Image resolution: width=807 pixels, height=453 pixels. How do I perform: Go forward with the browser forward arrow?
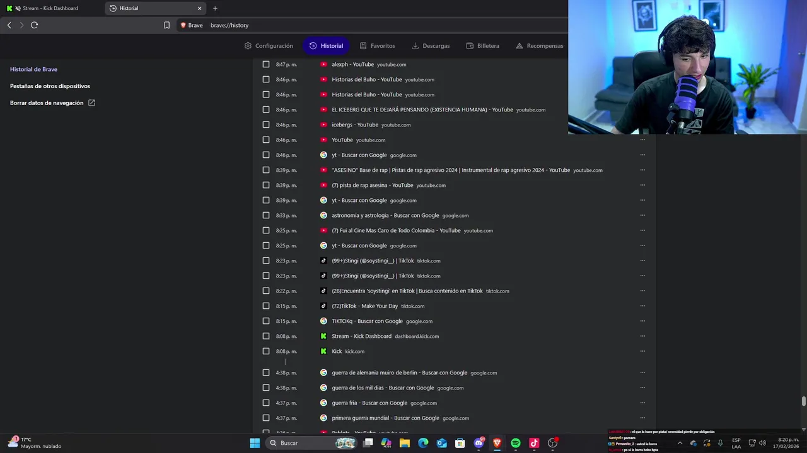[x=21, y=25]
